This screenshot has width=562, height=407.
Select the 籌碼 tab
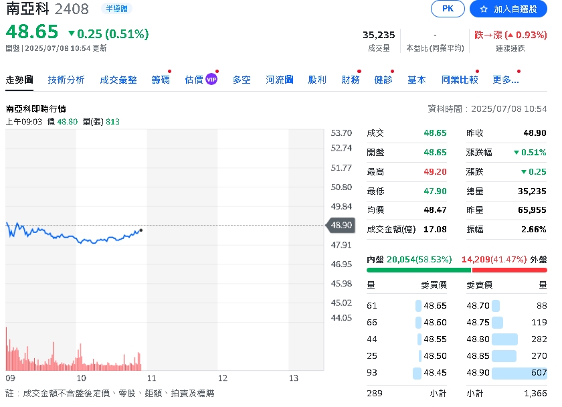pyautogui.click(x=161, y=80)
